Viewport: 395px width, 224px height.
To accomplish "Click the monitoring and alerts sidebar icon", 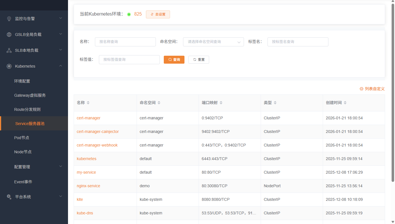I will click(x=9, y=19).
